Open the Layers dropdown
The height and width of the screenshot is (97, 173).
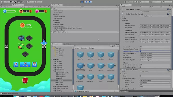coord(156,2)
